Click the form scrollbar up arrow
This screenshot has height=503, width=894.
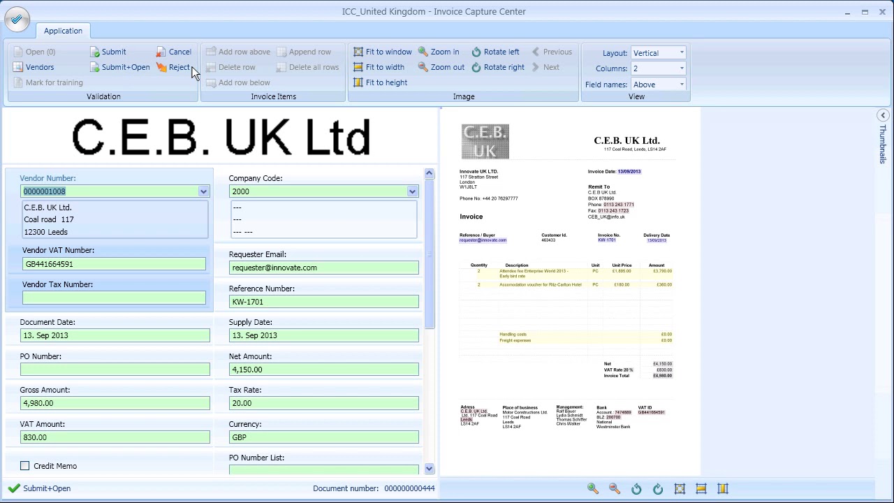[429, 173]
